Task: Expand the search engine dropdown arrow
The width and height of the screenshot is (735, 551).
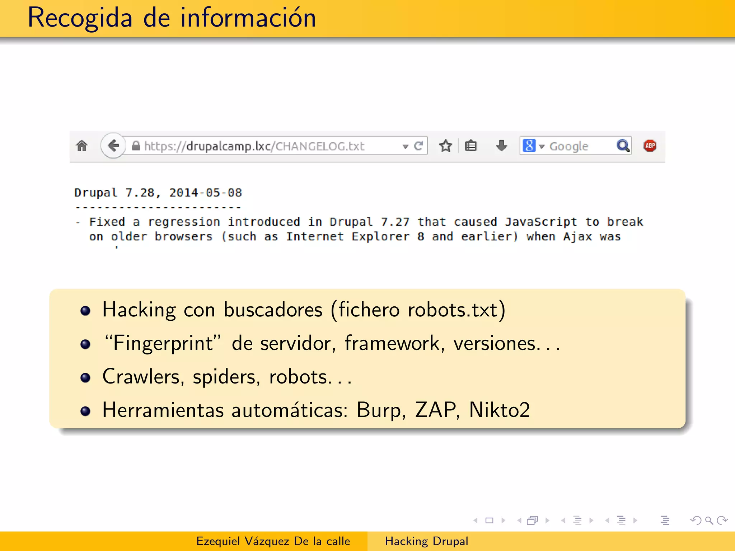Action: coord(542,147)
